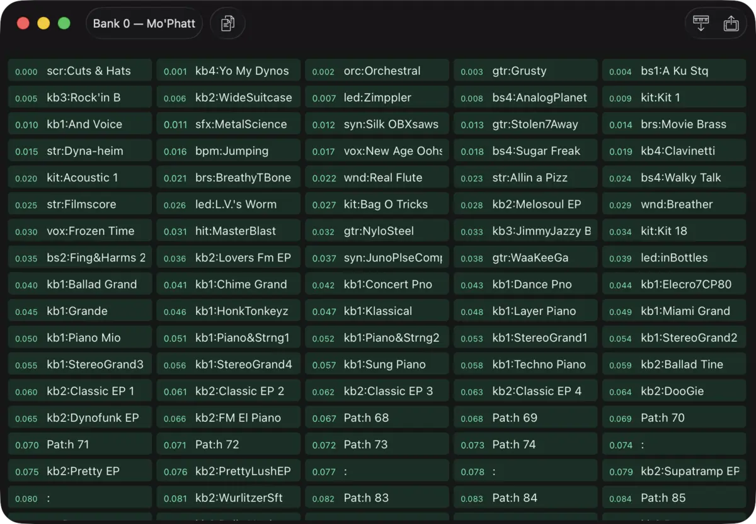Pick the brs:Movie Brass preset
Image resolution: width=756 pixels, height=524 pixels.
[674, 124]
